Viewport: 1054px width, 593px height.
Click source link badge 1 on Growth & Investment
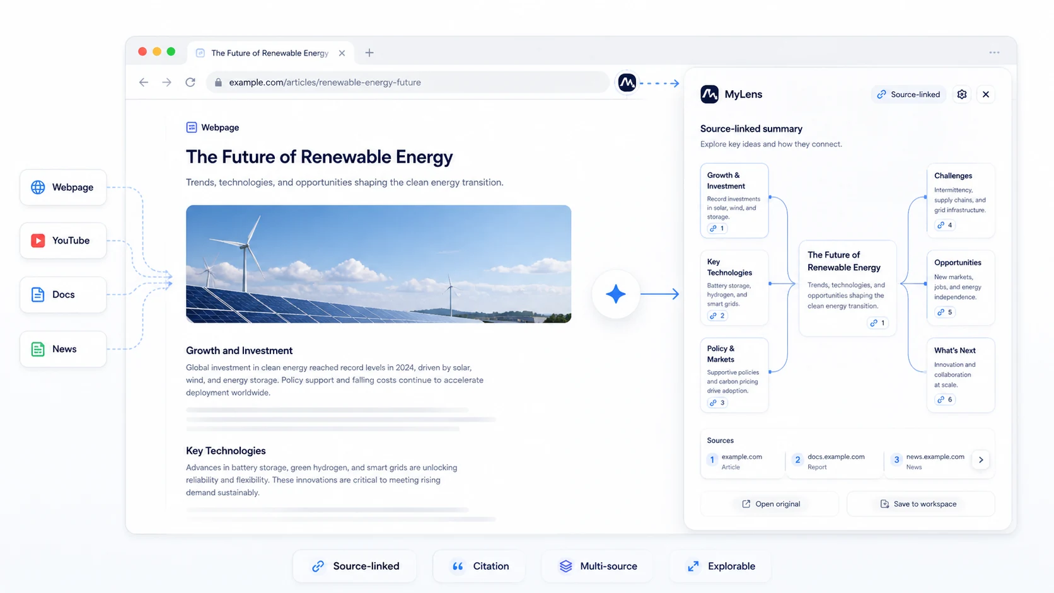click(x=717, y=228)
